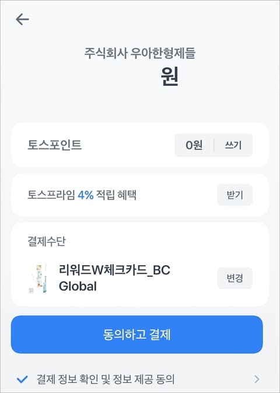Viewport: 280px width, 393px height.
Task: Click the blue 4% reward rate text
Action: click(85, 194)
